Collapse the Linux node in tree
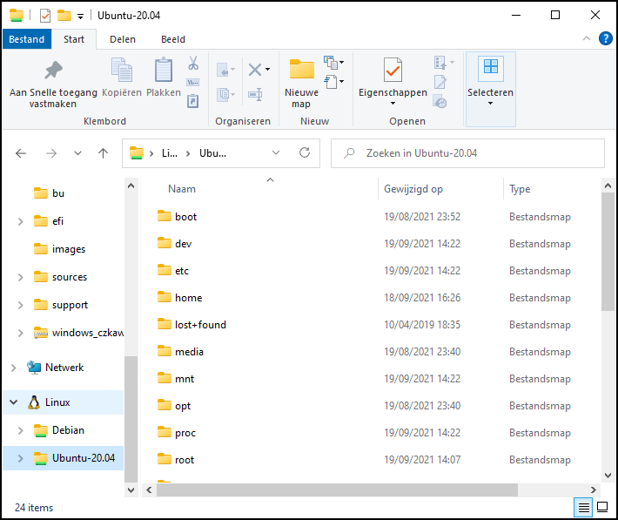Viewport: 618px width, 520px height. tap(14, 402)
